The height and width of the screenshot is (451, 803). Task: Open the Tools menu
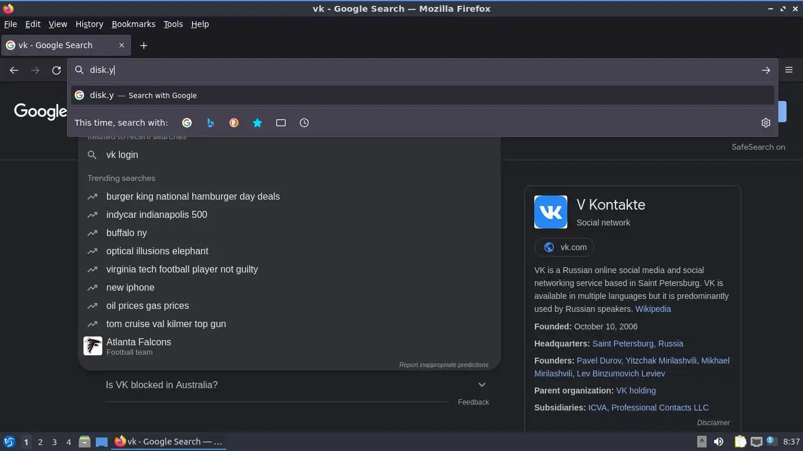point(173,24)
